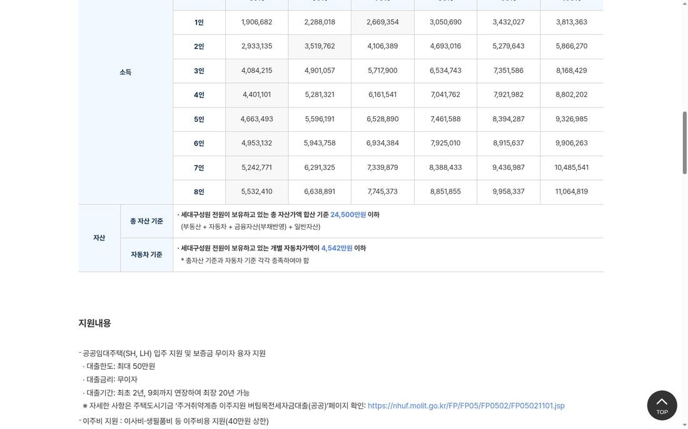This screenshot has width=688, height=429.
Task: Click cell value 4,106,389
Action: click(383, 46)
